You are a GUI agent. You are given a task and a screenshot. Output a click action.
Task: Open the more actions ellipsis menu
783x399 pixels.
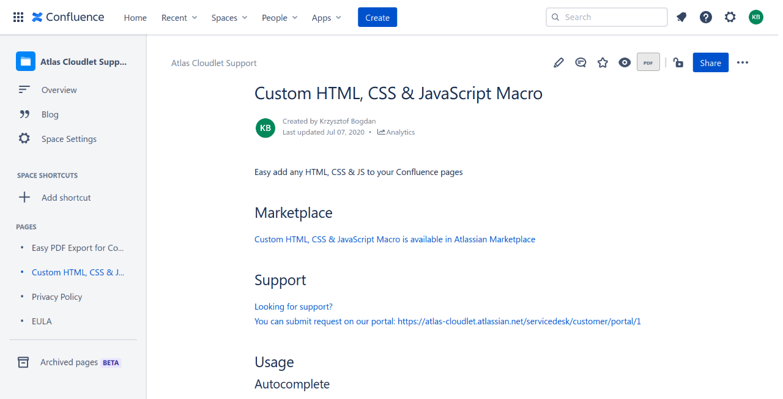743,62
